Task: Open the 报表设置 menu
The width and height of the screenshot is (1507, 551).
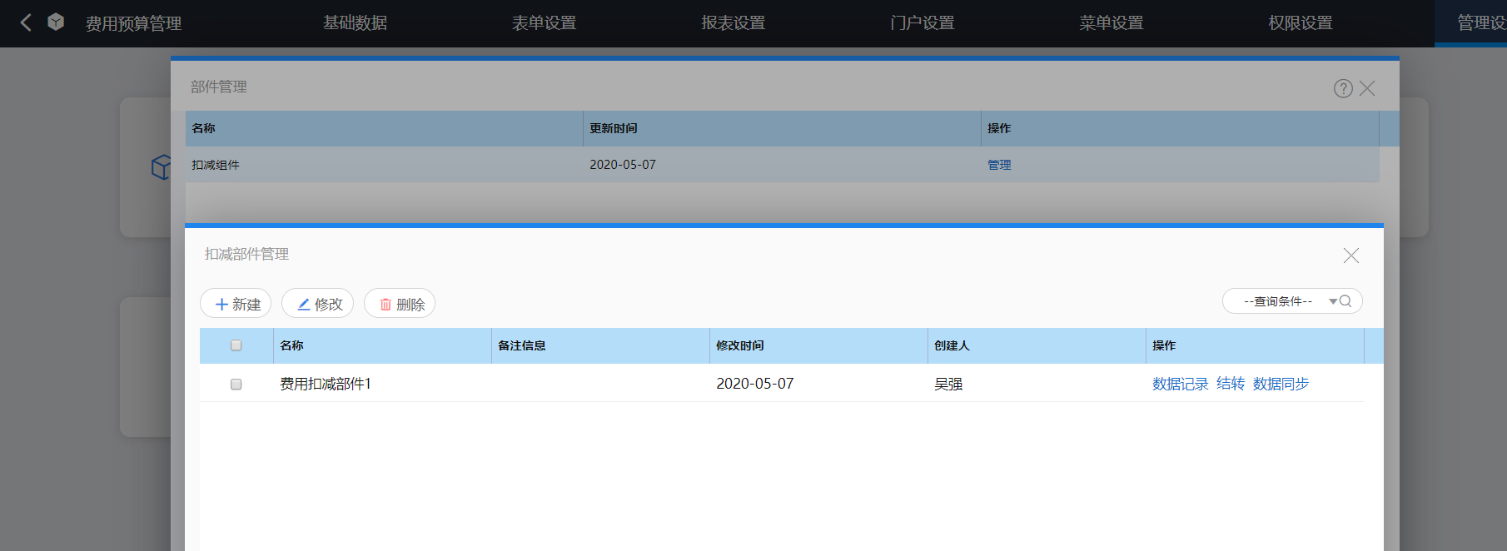Action: tap(734, 23)
